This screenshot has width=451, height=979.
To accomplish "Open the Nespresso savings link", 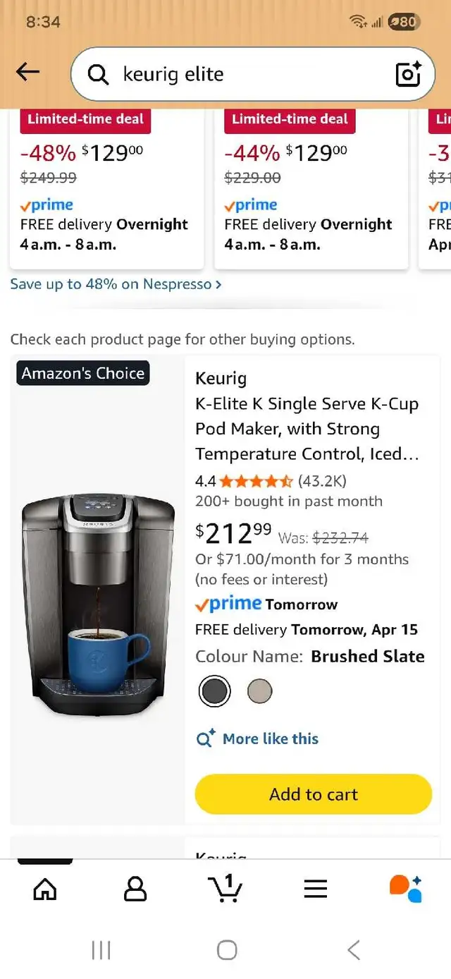I will (113, 283).
